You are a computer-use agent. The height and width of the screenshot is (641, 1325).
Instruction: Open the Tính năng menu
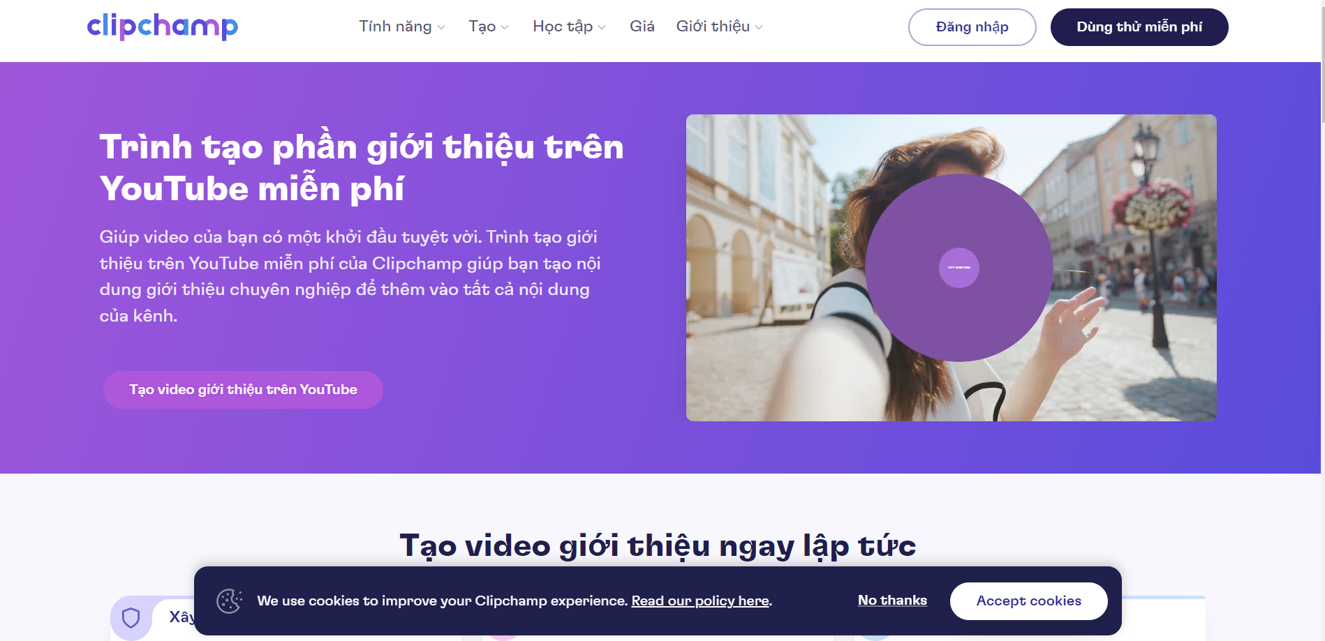pyautogui.click(x=402, y=27)
